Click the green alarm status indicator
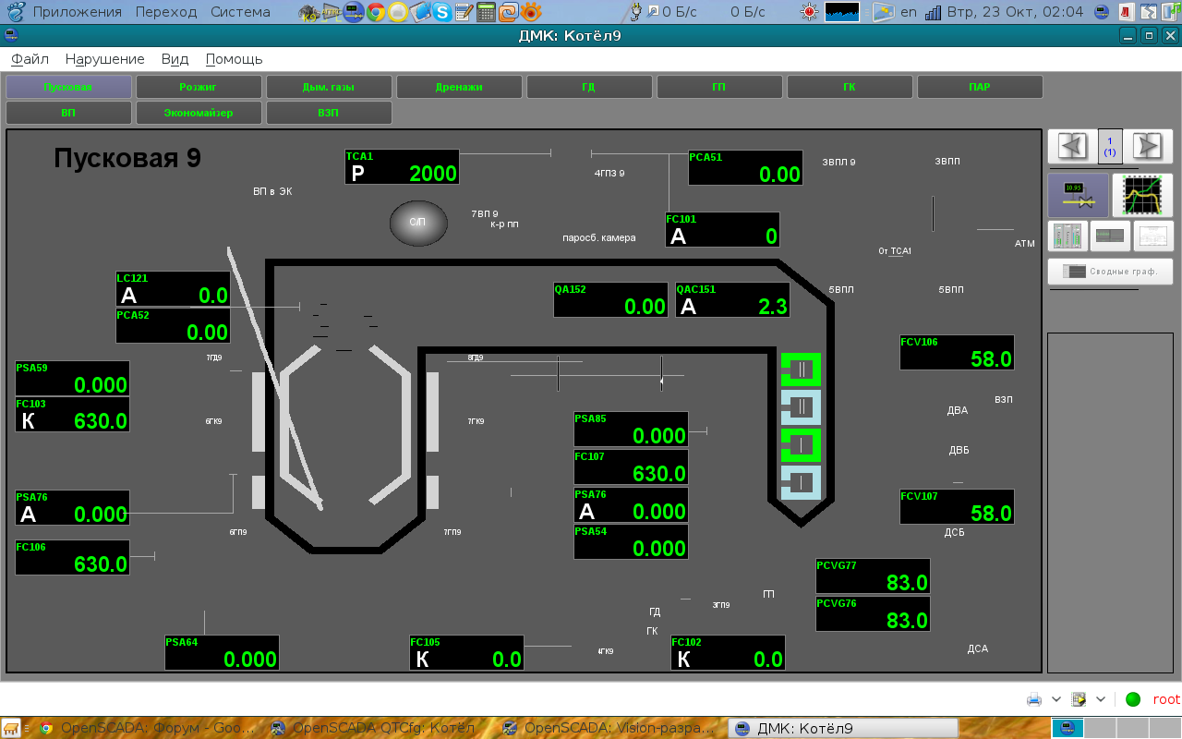This screenshot has width=1182, height=739. 1133,699
